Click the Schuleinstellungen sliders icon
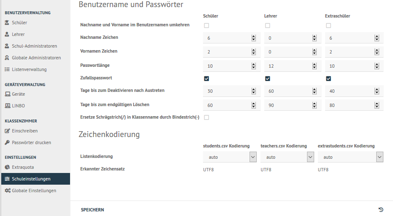Viewport: 393px width, 216px height. pos(7,179)
